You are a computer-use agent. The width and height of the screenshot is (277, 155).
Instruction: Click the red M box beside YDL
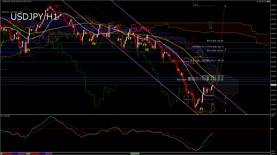point(208,112)
